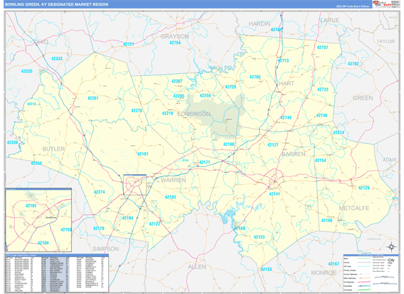The width and height of the screenshot is (404, 294).
Task: Select ZIP code 42722
Action: coord(323,89)
